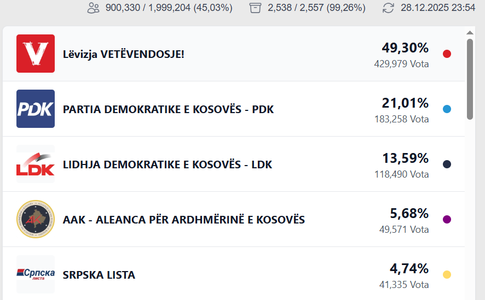Screen dimensions: 485x300
Task: Click the Lëvizja VETËVENDOSJE! party logo
Action: coord(36,54)
